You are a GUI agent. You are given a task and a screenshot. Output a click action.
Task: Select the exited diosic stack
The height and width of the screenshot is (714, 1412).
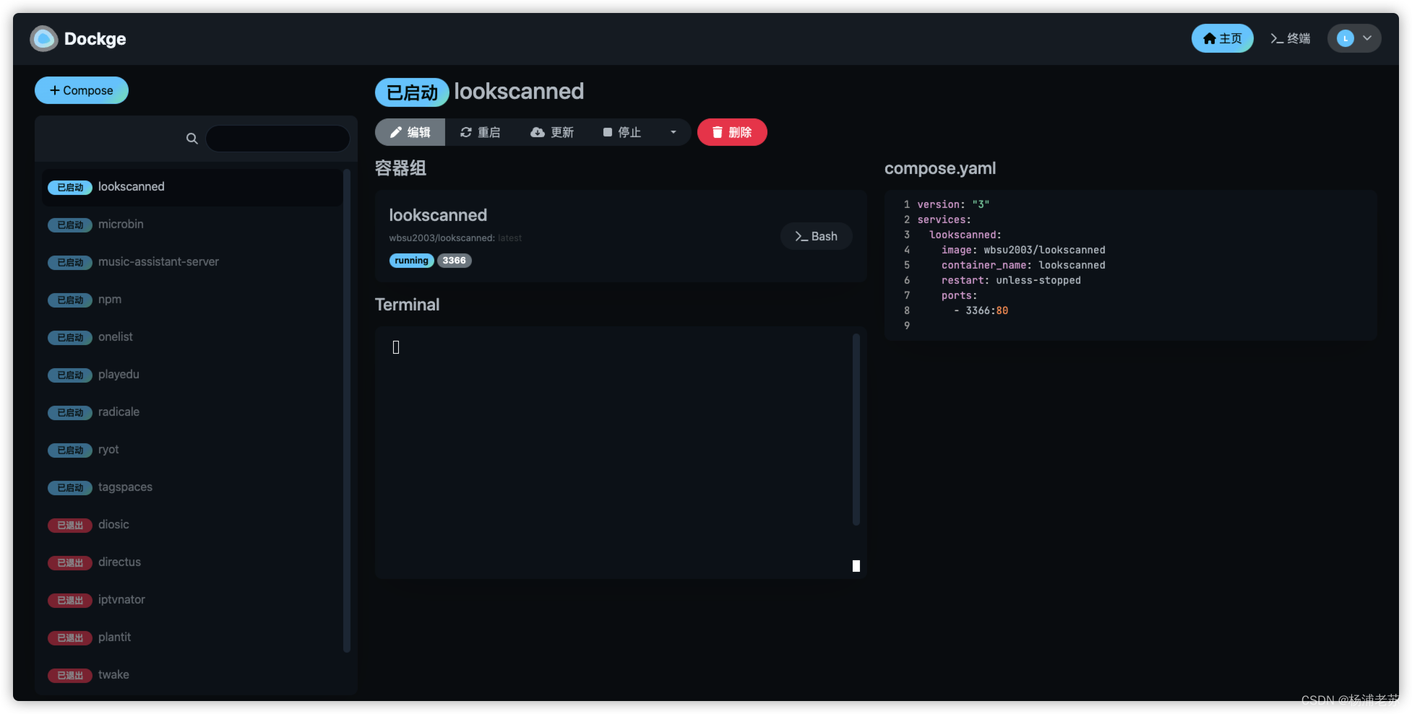pos(191,525)
